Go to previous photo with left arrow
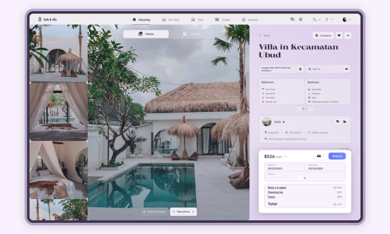 pos(174,212)
